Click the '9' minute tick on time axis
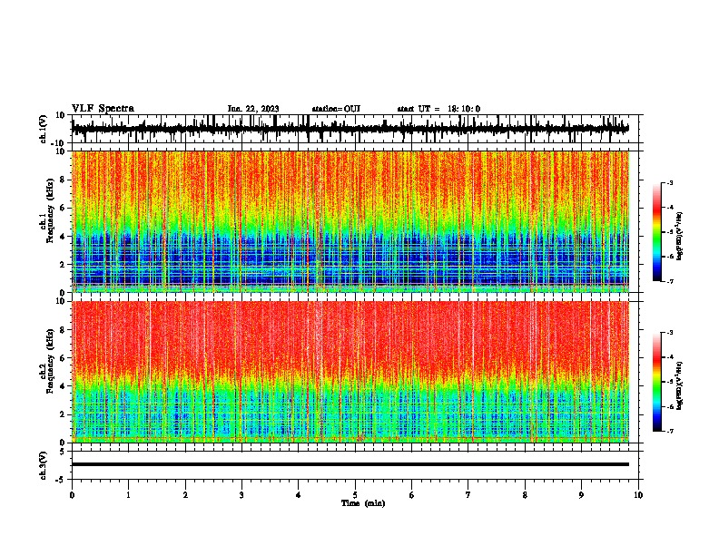The height and width of the screenshot is (555, 719). point(581,495)
